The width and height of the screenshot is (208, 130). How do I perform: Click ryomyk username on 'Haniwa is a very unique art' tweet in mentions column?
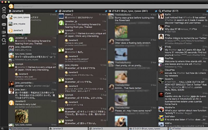(69, 30)
